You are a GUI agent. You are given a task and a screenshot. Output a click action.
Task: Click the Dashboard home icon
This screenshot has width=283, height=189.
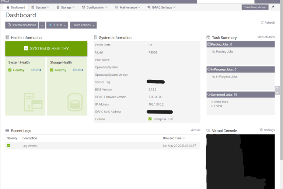(8, 7)
